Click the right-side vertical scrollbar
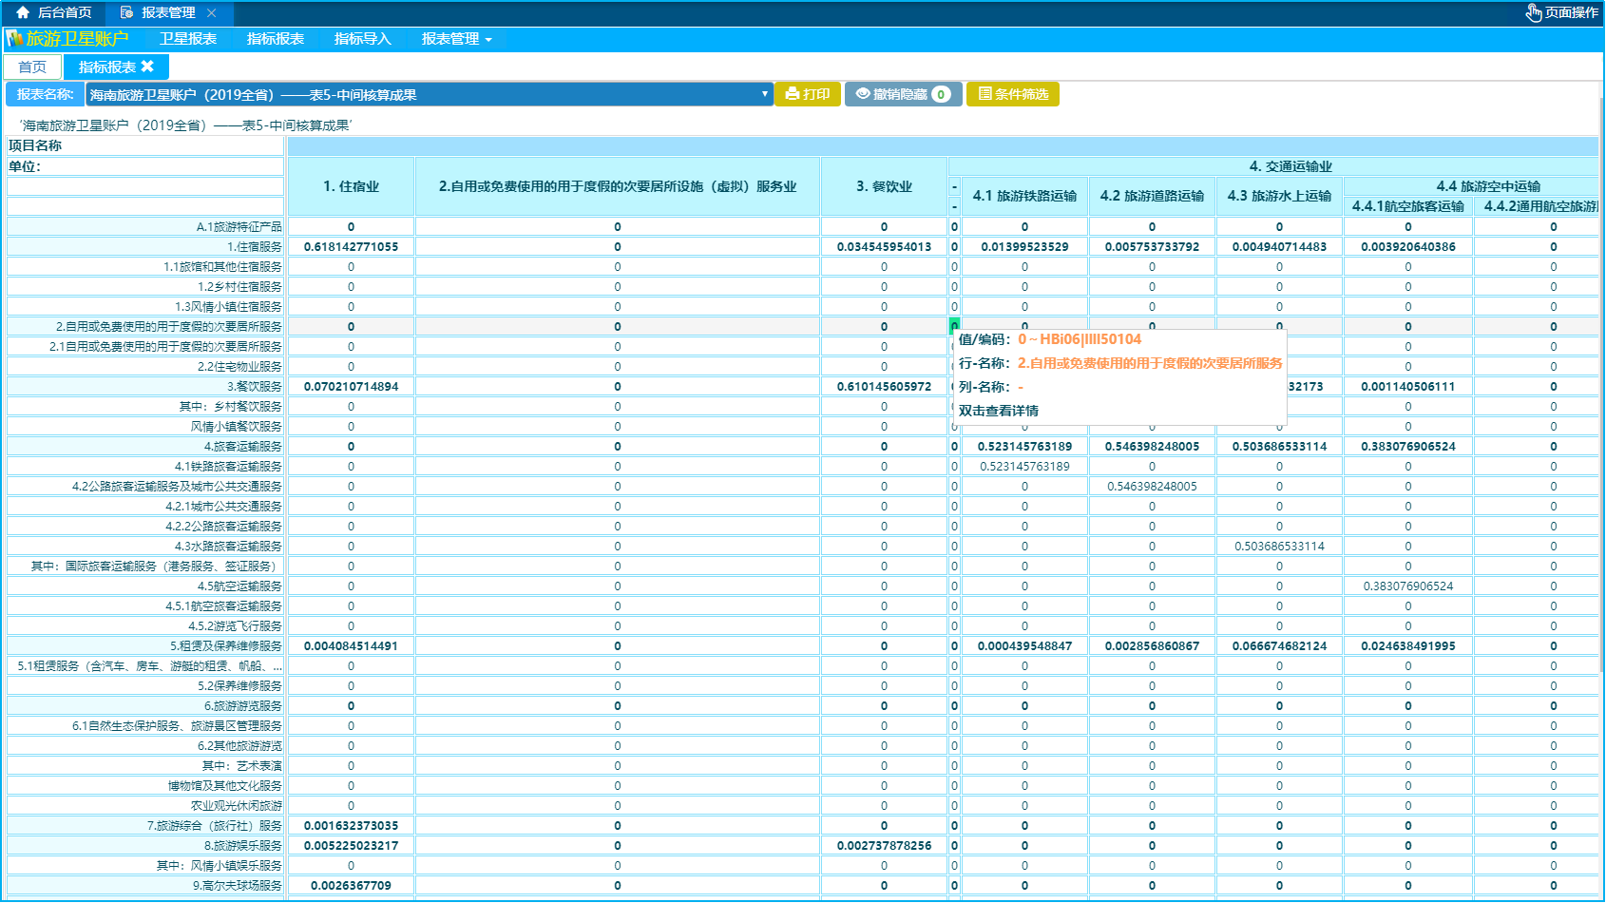Screen dimensions: 1606x903 1602,475
